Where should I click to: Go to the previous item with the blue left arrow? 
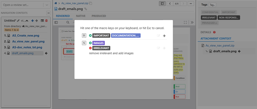pyautogui.click(x=33, y=21)
